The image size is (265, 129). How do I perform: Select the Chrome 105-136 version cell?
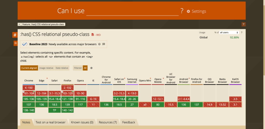tap(29, 99)
